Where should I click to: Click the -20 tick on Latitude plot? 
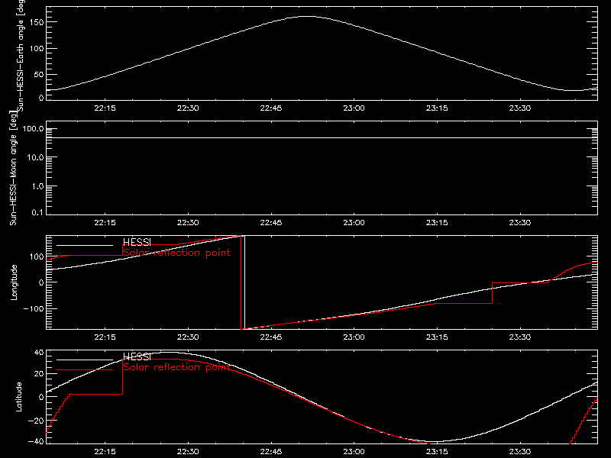pyautogui.click(x=36, y=421)
